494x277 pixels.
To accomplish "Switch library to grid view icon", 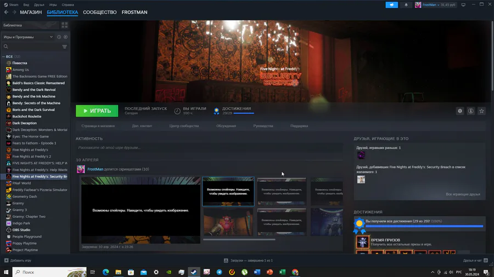I will pos(65,25).
